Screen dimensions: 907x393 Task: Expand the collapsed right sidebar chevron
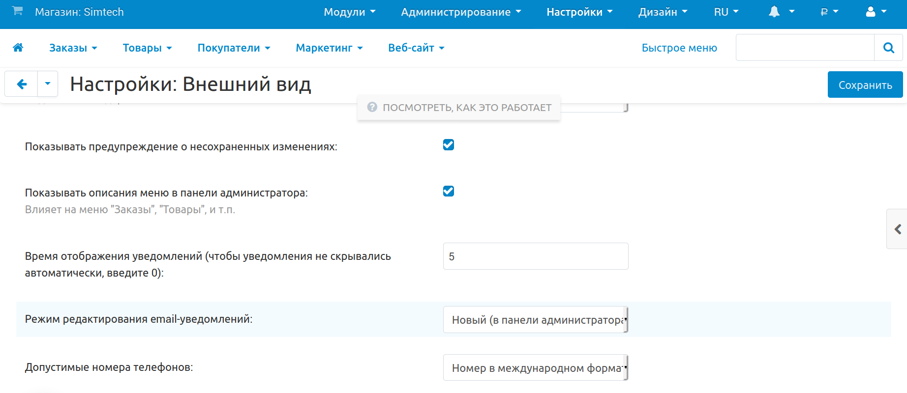[897, 229]
